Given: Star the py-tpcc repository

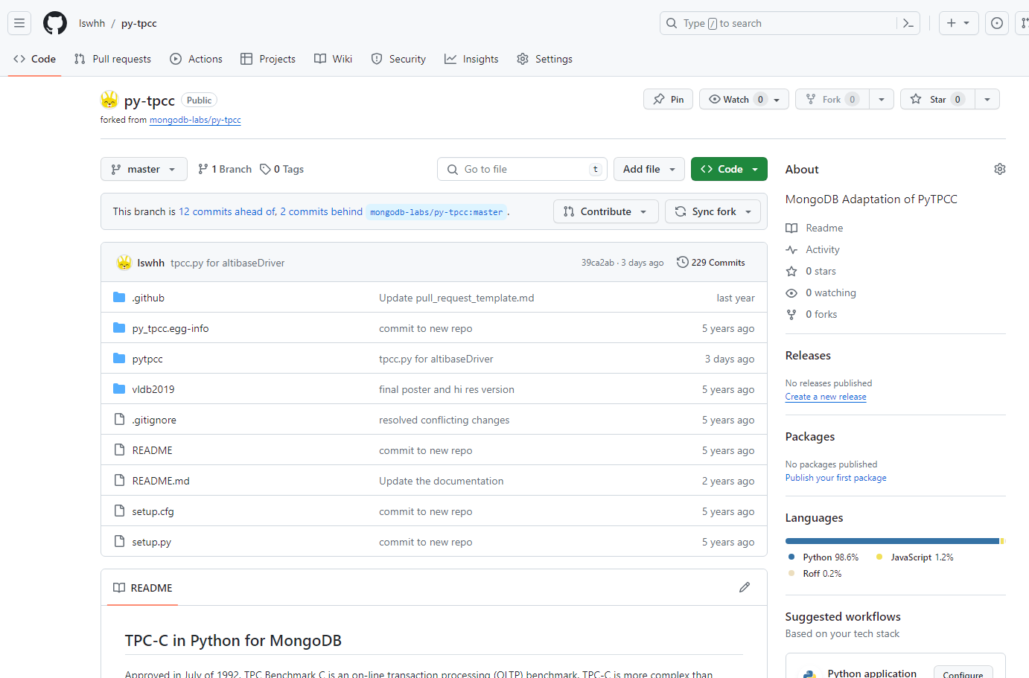Looking at the screenshot, I should tap(936, 98).
